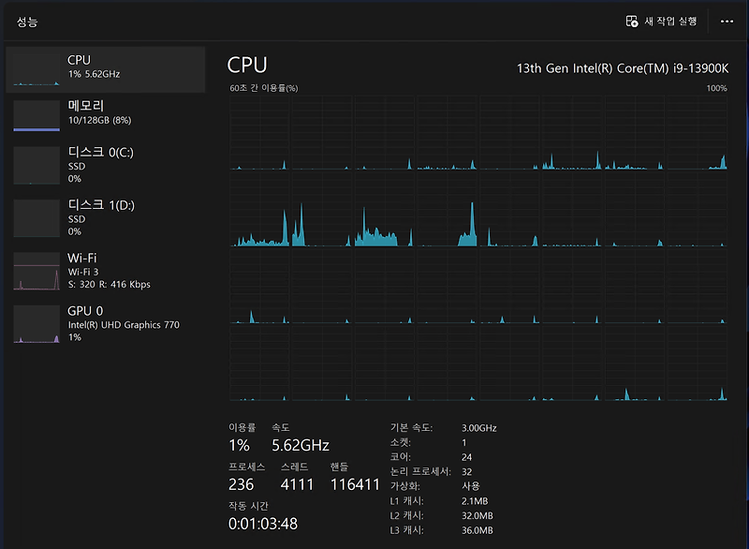Click the 새 작업 실행 button
The image size is (749, 549).
(x=662, y=21)
